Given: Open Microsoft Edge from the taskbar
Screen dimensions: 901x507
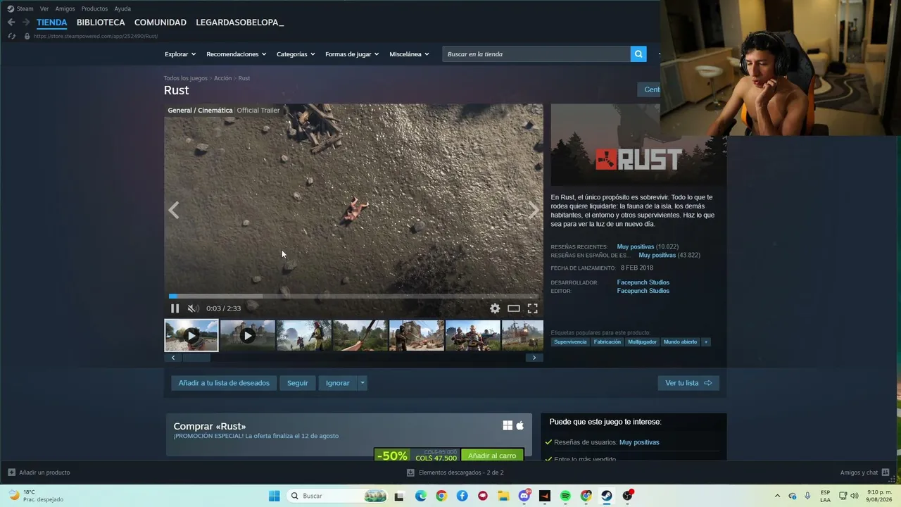Looking at the screenshot, I should (x=421, y=496).
